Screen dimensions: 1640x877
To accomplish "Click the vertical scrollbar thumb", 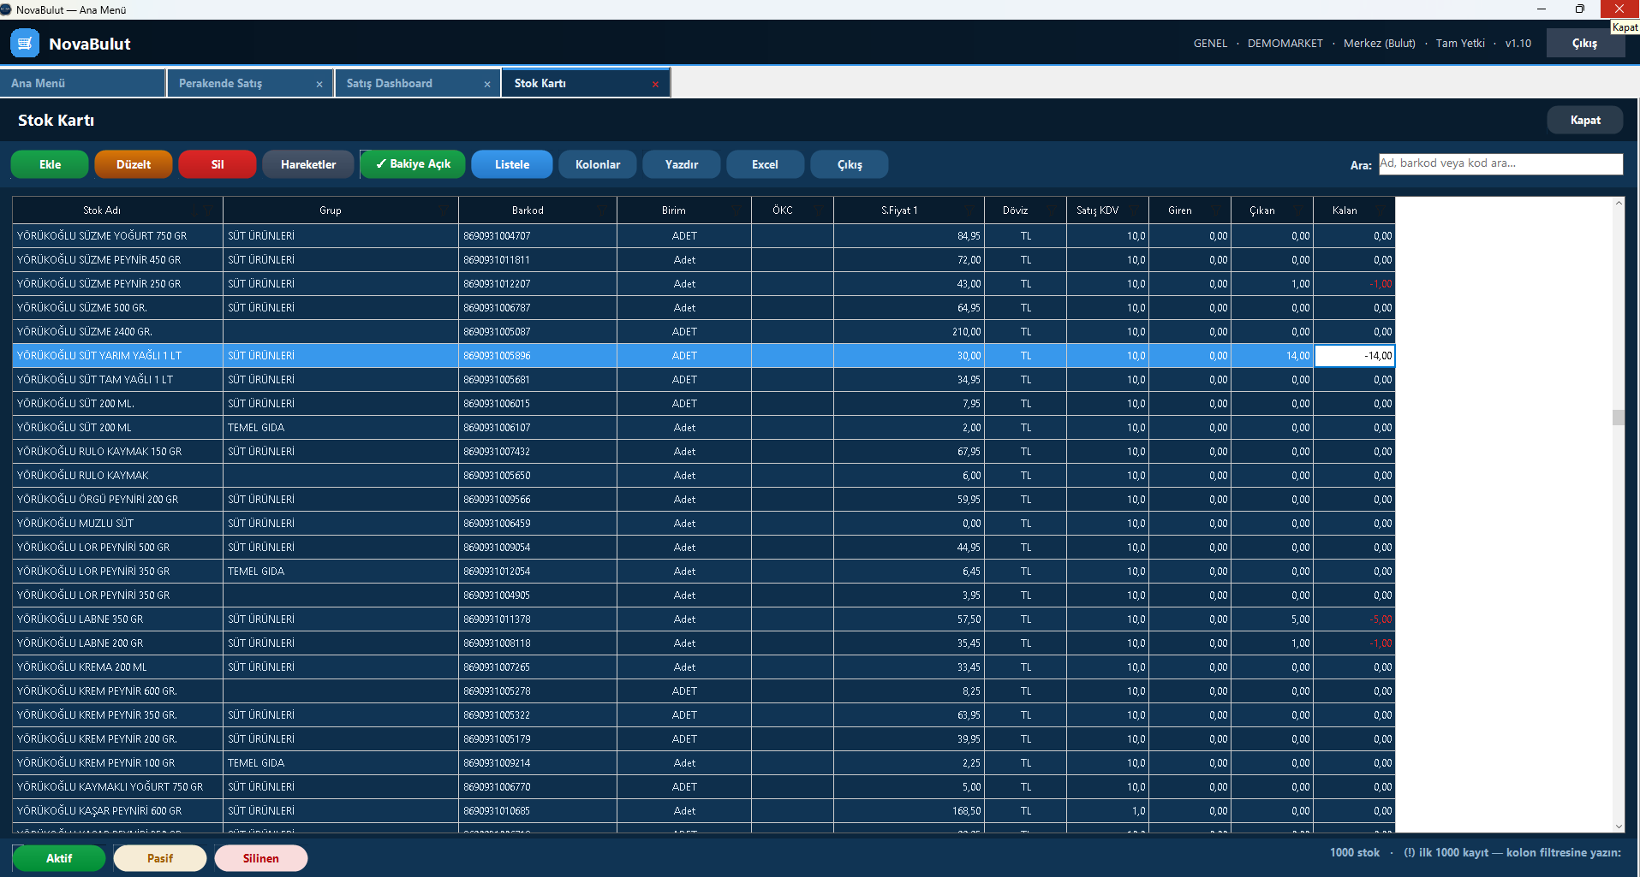I will click(1618, 417).
